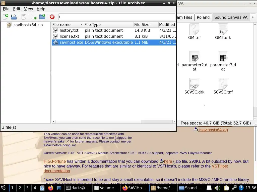This screenshot has height=192, width=257.
Task: Select the history.txt file icon
Action: click(55, 30)
